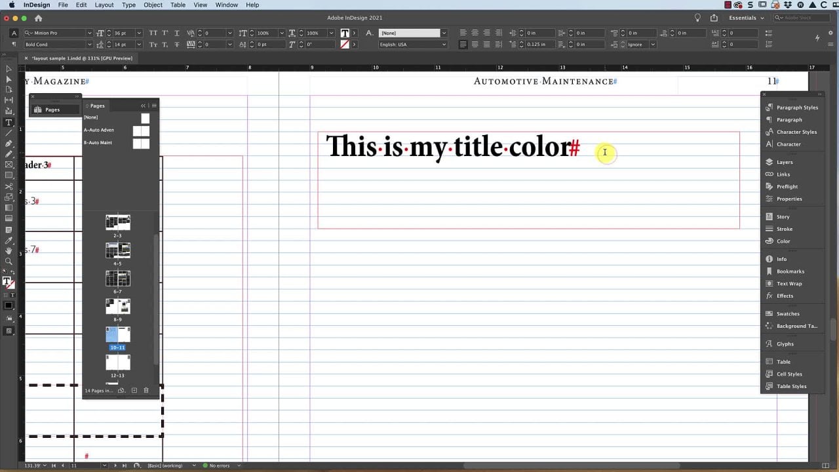Screen dimensions: 839x472
Task: Open the English: USA language dropdown
Action: coord(444,45)
